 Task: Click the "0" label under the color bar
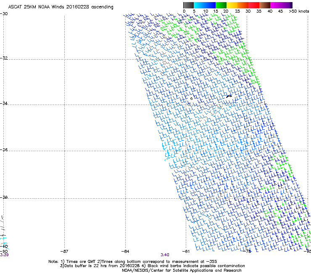point(184,11)
